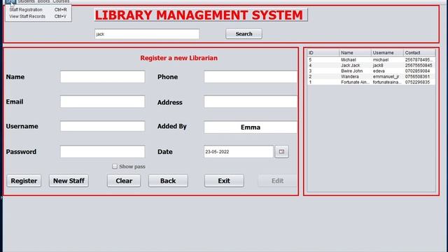Click username cell jack8
The image size is (448, 252).
(x=387, y=65)
